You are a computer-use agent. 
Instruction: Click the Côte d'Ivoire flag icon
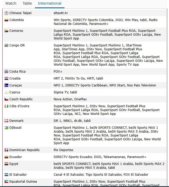click(6, 106)
